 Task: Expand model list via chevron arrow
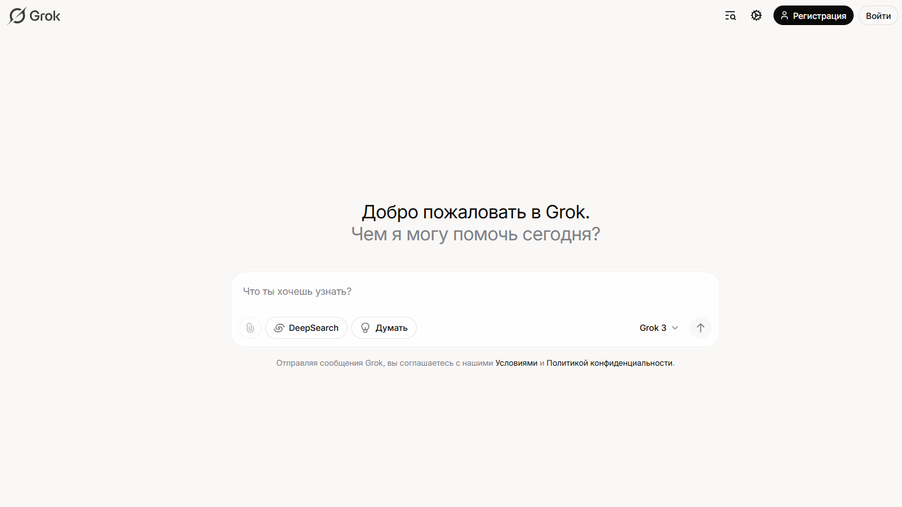pyautogui.click(x=675, y=328)
